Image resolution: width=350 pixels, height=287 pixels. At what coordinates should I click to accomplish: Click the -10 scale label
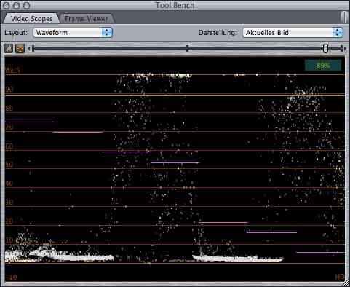pos(11,277)
